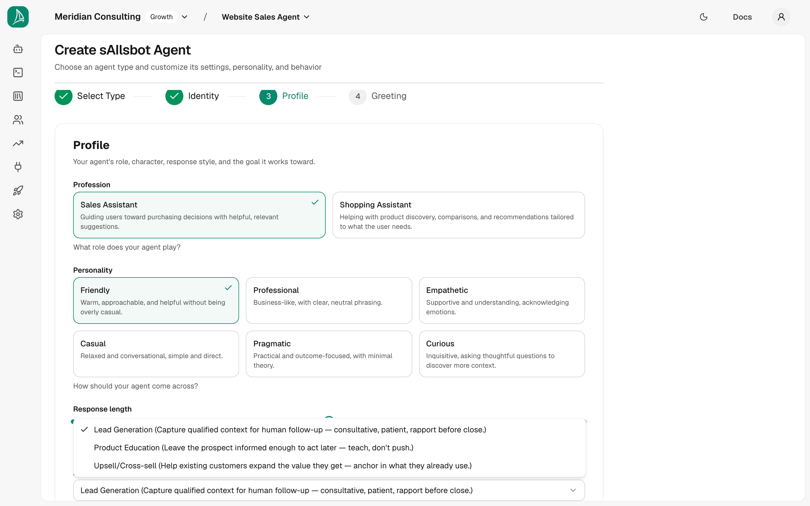Collapse the Lead Generation goal select box

click(329, 490)
